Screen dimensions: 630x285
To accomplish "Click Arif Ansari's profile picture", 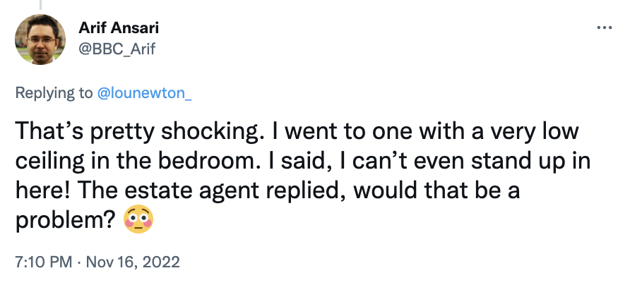I will pos(40,40).
